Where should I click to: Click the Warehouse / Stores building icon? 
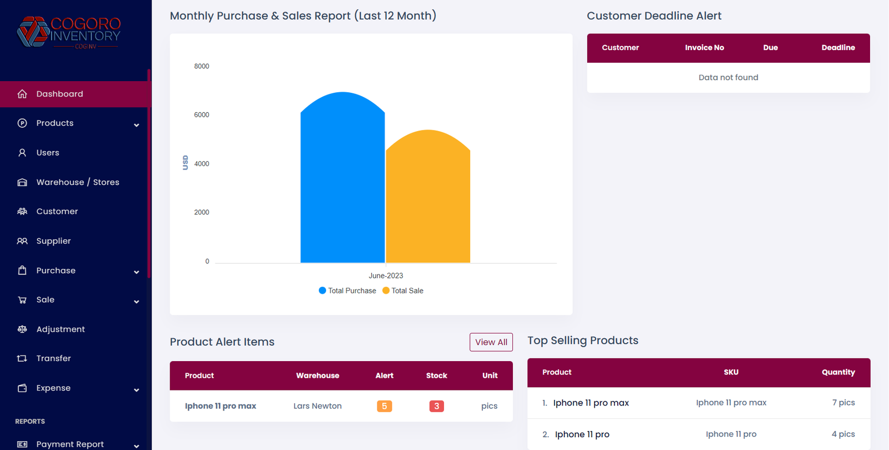pos(22,182)
